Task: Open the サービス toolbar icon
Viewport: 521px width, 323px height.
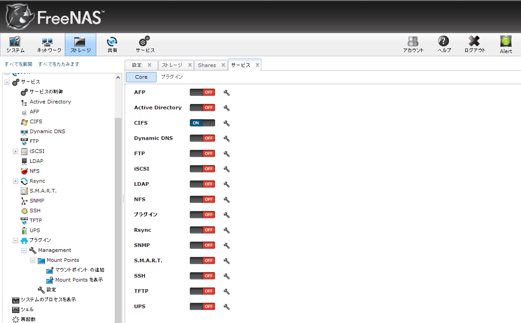Action: [145, 44]
